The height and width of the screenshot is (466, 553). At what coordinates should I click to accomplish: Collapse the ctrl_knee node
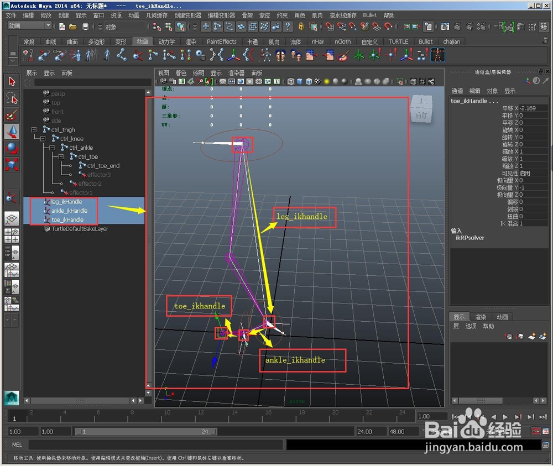click(x=43, y=139)
